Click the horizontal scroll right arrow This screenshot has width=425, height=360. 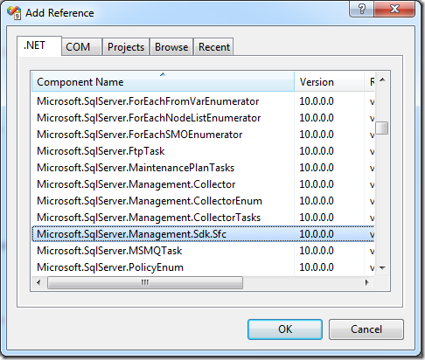tap(367, 282)
